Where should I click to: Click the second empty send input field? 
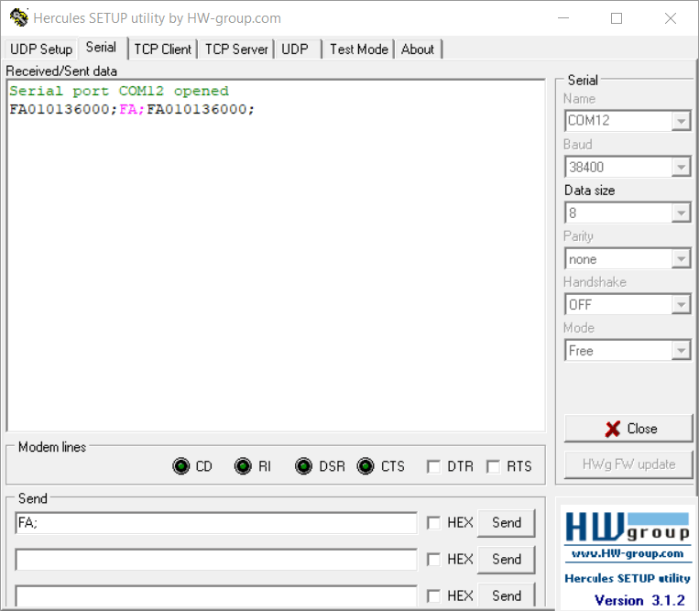coord(216,560)
